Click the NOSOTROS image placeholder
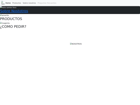This screenshot has height=105, width=140. click(76, 44)
